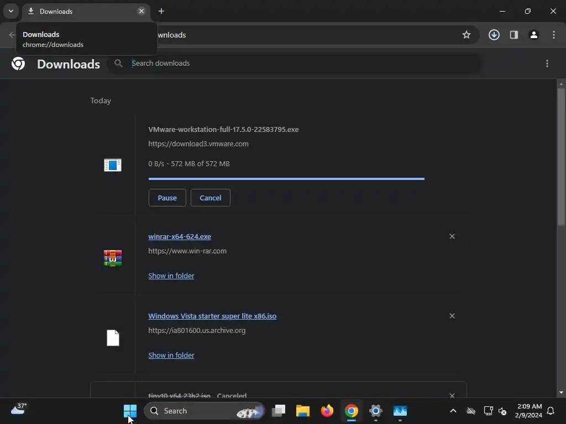Open Settings gear on the taskbar
Image resolution: width=566 pixels, height=424 pixels.
pos(375,411)
